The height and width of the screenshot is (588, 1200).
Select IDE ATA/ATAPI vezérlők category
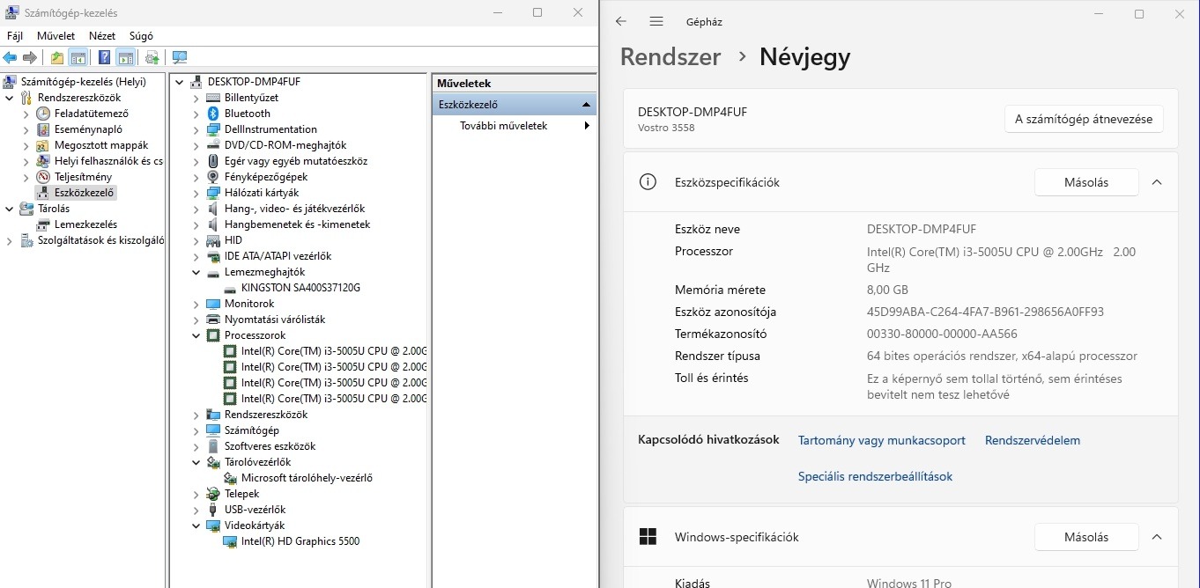pyautogui.click(x=278, y=256)
